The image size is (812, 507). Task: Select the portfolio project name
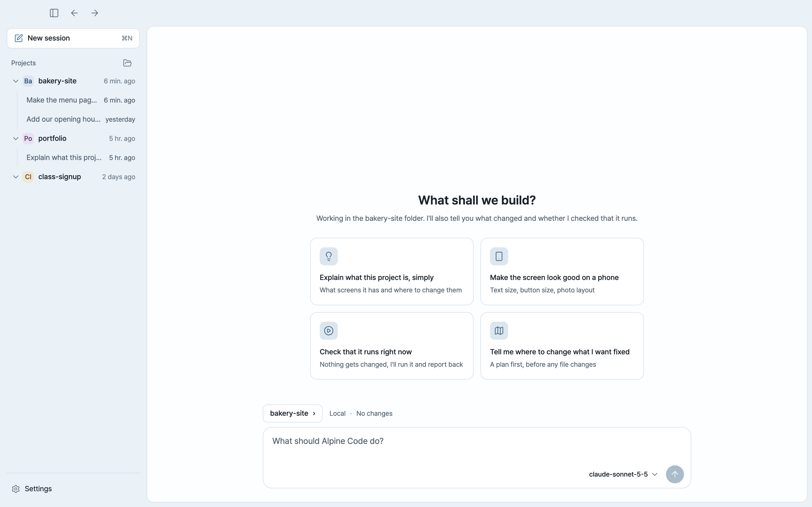click(52, 139)
